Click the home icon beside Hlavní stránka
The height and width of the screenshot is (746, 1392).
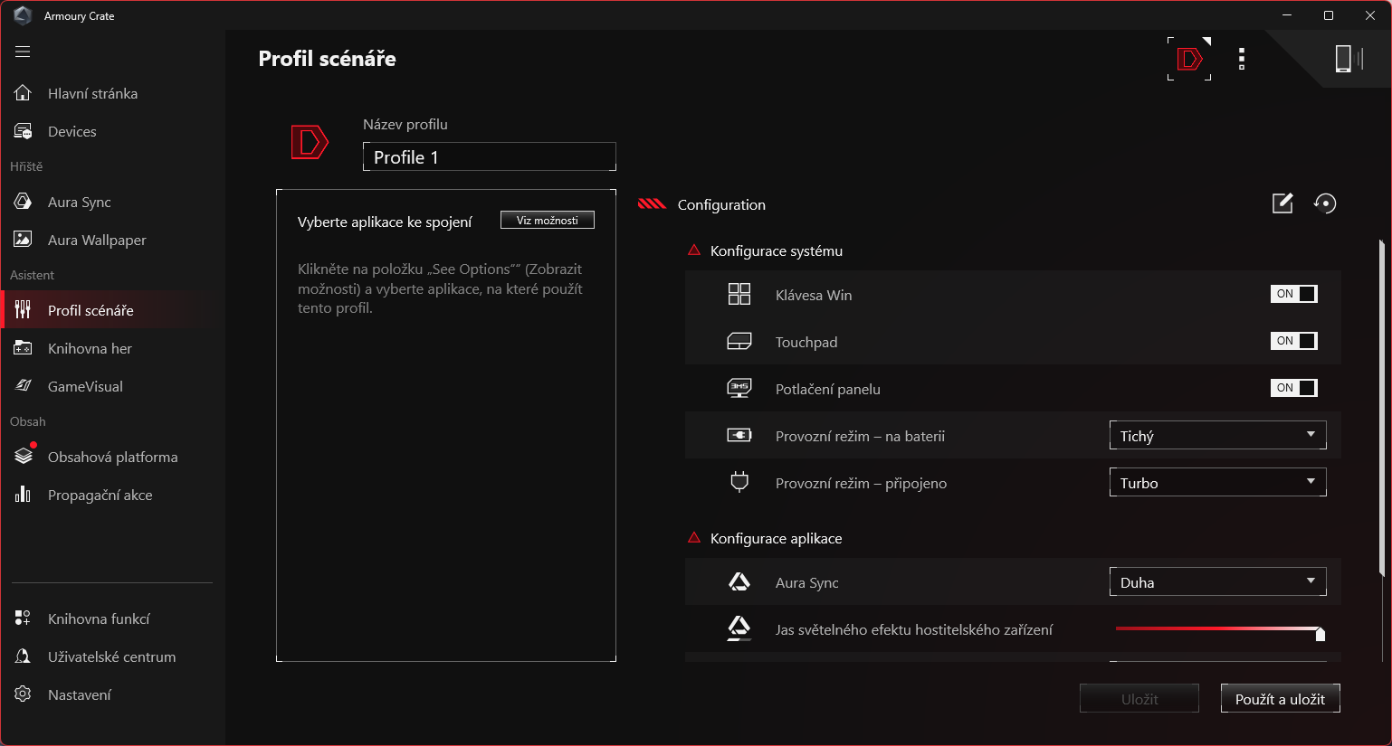pyautogui.click(x=24, y=93)
